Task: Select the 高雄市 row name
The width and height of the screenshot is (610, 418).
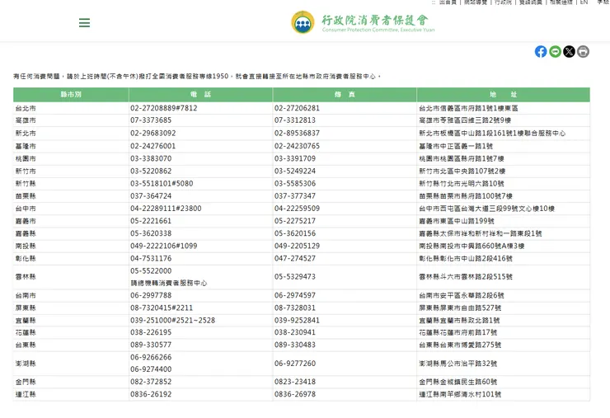Action: point(26,120)
